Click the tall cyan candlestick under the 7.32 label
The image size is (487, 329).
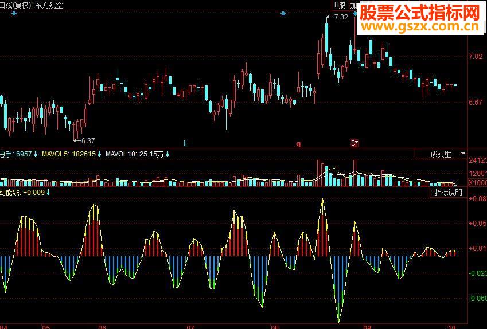pyautogui.click(x=326, y=37)
